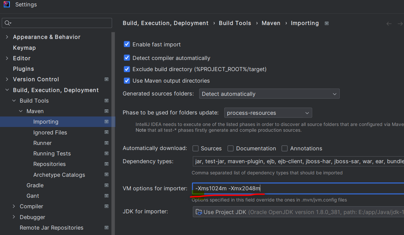Click the VM options for importer field
The image size is (404, 235).
click(x=298, y=188)
